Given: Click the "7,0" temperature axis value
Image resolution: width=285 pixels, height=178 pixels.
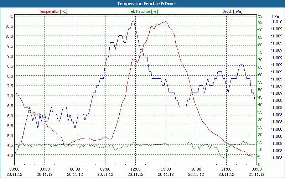Looking at the screenshot, I should tap(10, 96).
